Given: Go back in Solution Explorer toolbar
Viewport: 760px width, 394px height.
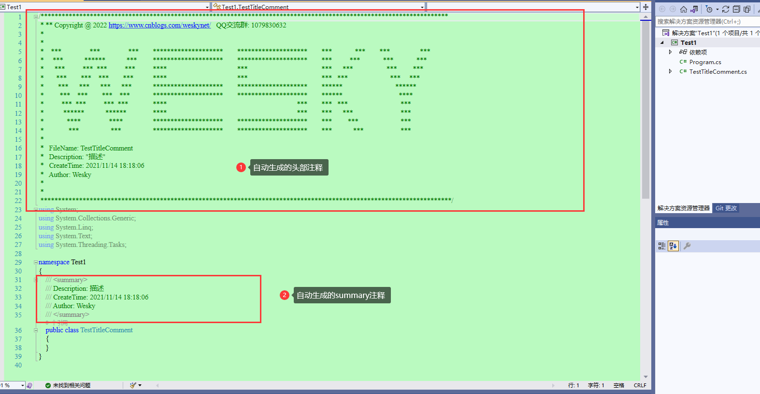Looking at the screenshot, I should point(662,9).
